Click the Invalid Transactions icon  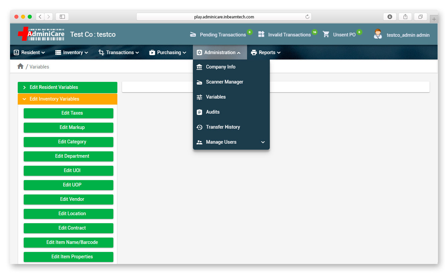point(261,34)
